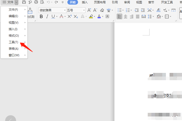Click the print icon
The width and height of the screenshot is (182, 121).
pyautogui.click(x=36, y=2)
